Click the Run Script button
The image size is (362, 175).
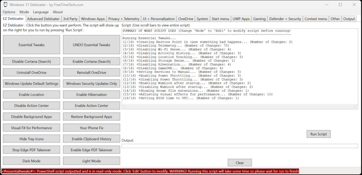(x=319, y=134)
